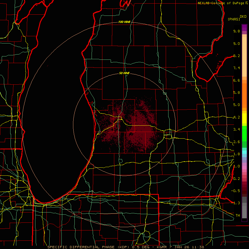Click the [PHAS] units label
Screen dimensions: 249x249
(x=234, y=19)
